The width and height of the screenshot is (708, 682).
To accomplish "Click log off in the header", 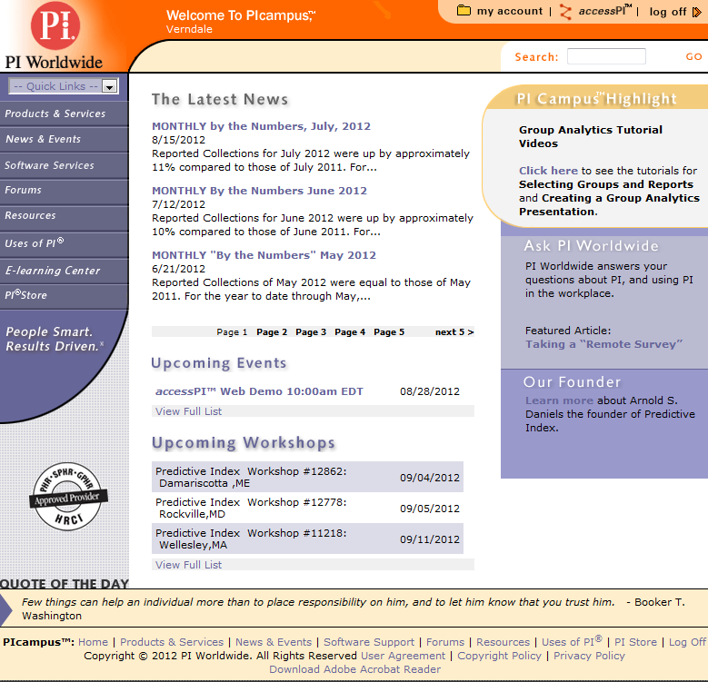I will (x=668, y=12).
